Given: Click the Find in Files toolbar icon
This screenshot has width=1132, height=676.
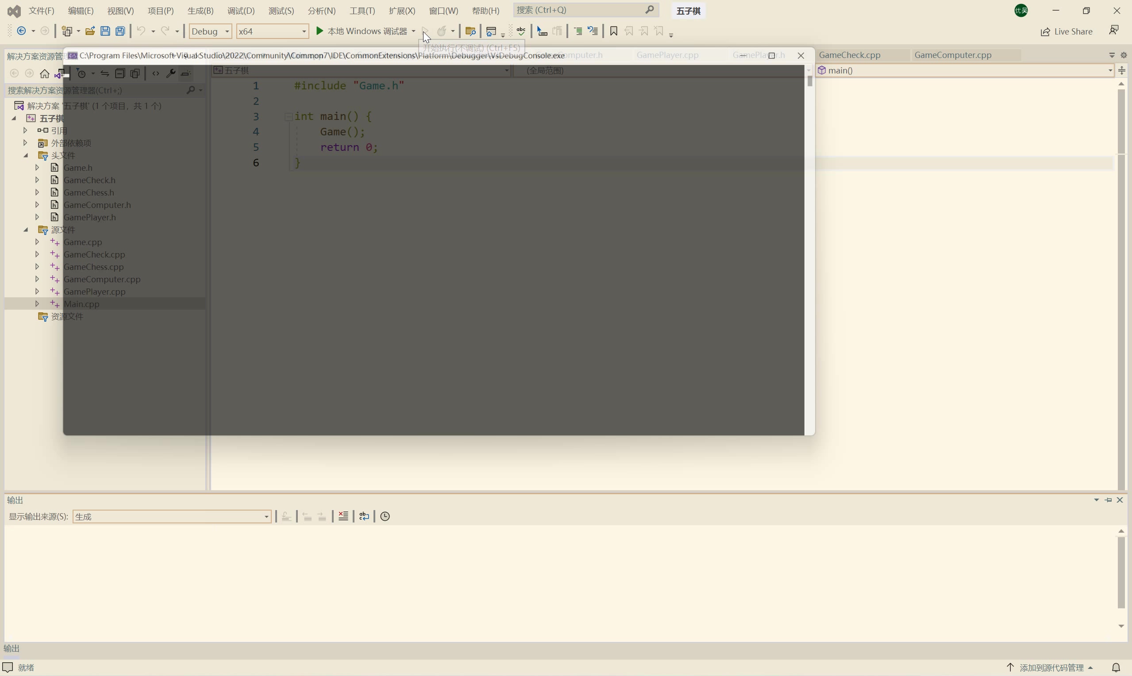Looking at the screenshot, I should (470, 31).
